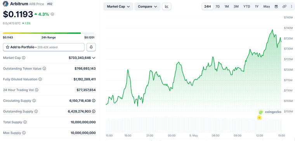Click the $0.1143 range low value
Screen dimensions: 295x141
[8, 37]
